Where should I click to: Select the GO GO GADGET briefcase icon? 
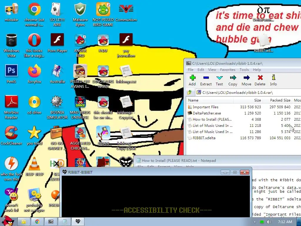coord(57,138)
